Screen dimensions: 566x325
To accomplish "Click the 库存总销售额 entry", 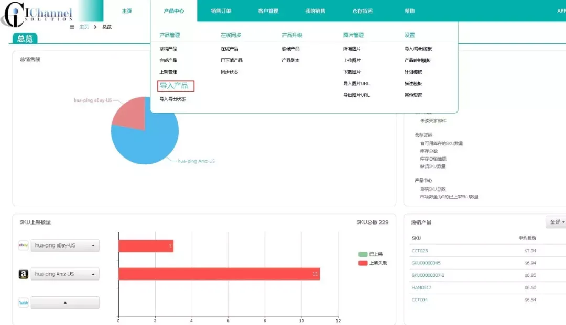I will pyautogui.click(x=433, y=159).
